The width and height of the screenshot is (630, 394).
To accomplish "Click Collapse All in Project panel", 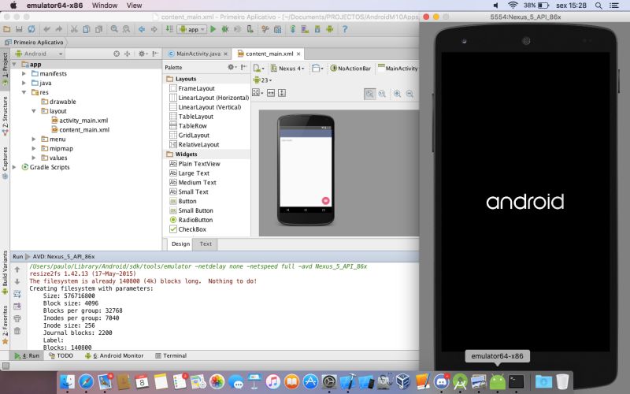I will tap(128, 54).
